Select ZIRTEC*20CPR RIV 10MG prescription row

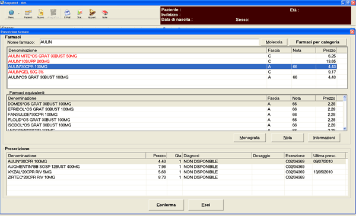[176, 177]
